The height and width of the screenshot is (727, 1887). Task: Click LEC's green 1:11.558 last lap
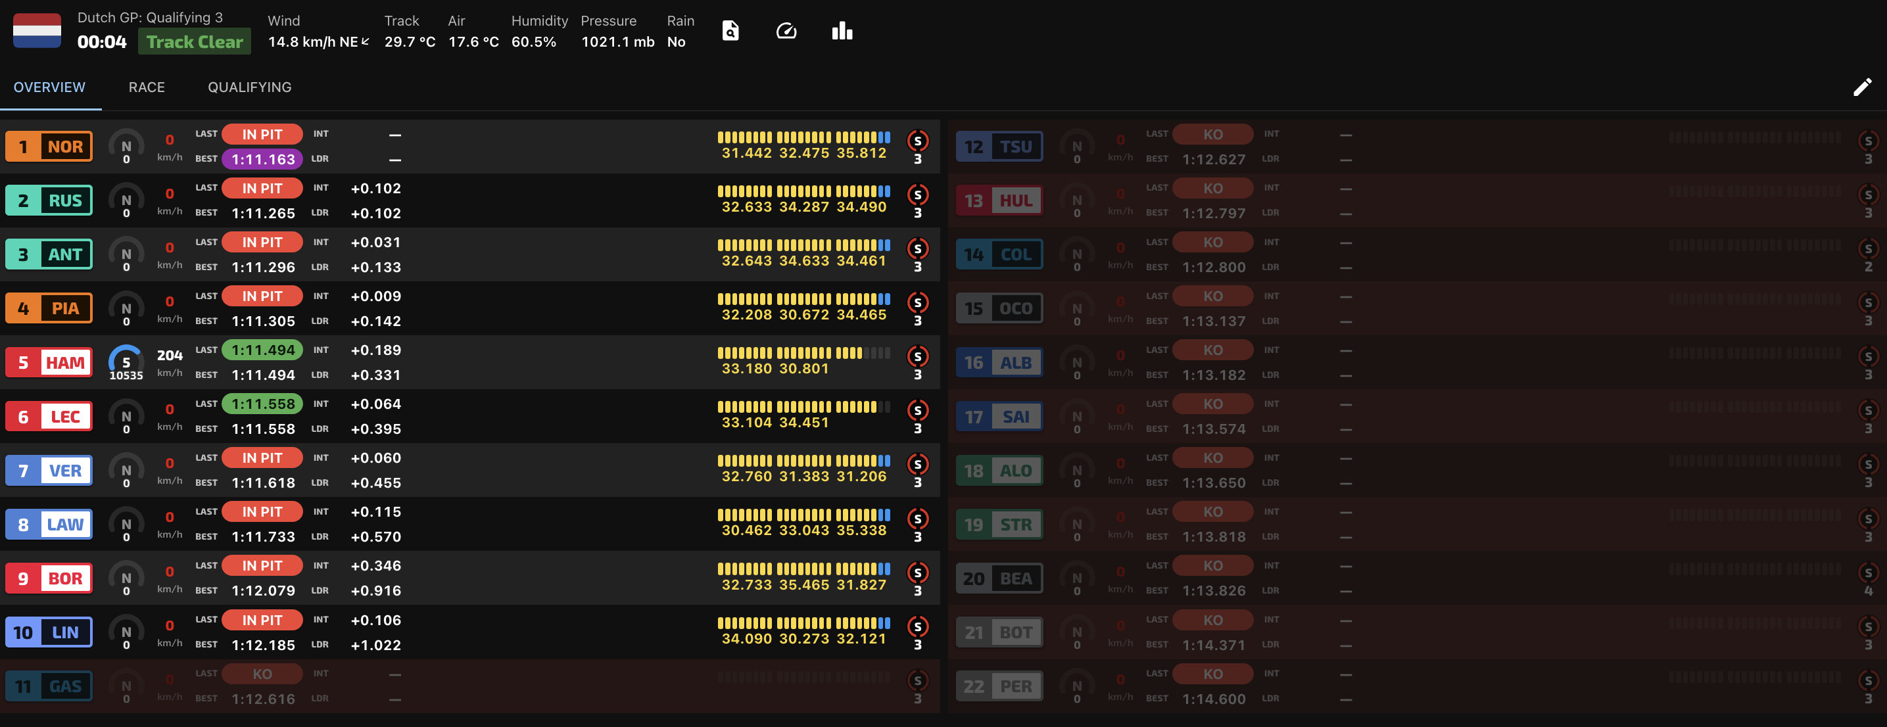[263, 404]
